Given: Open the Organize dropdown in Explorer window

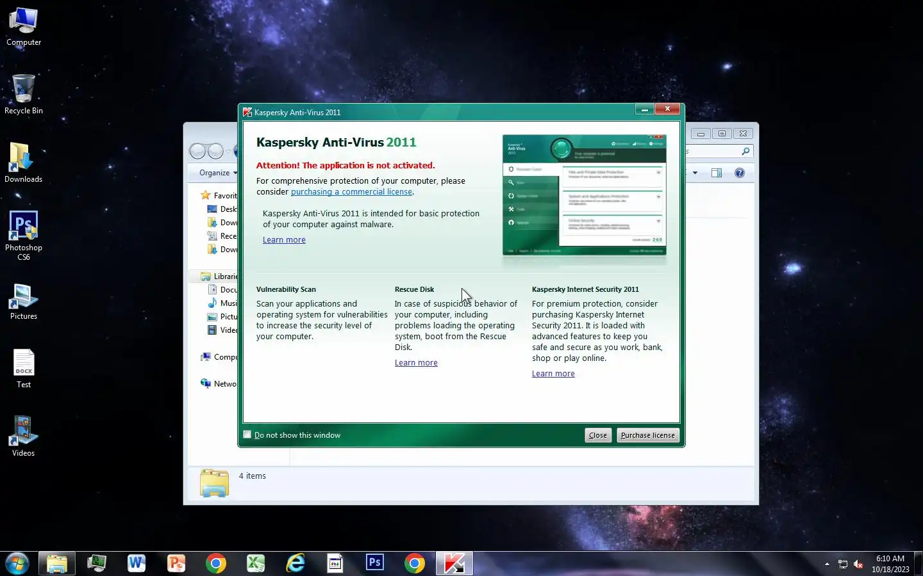Looking at the screenshot, I should [x=217, y=173].
